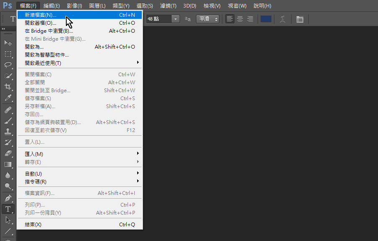Click the Type tool preset icon in options bar
The height and width of the screenshot is (241, 378).
[x=13, y=19]
